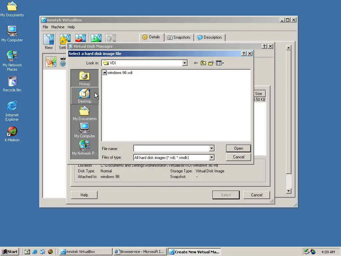This screenshot has height=256, width=341.
Task: Click the Size column header
Action: pos(259,94)
